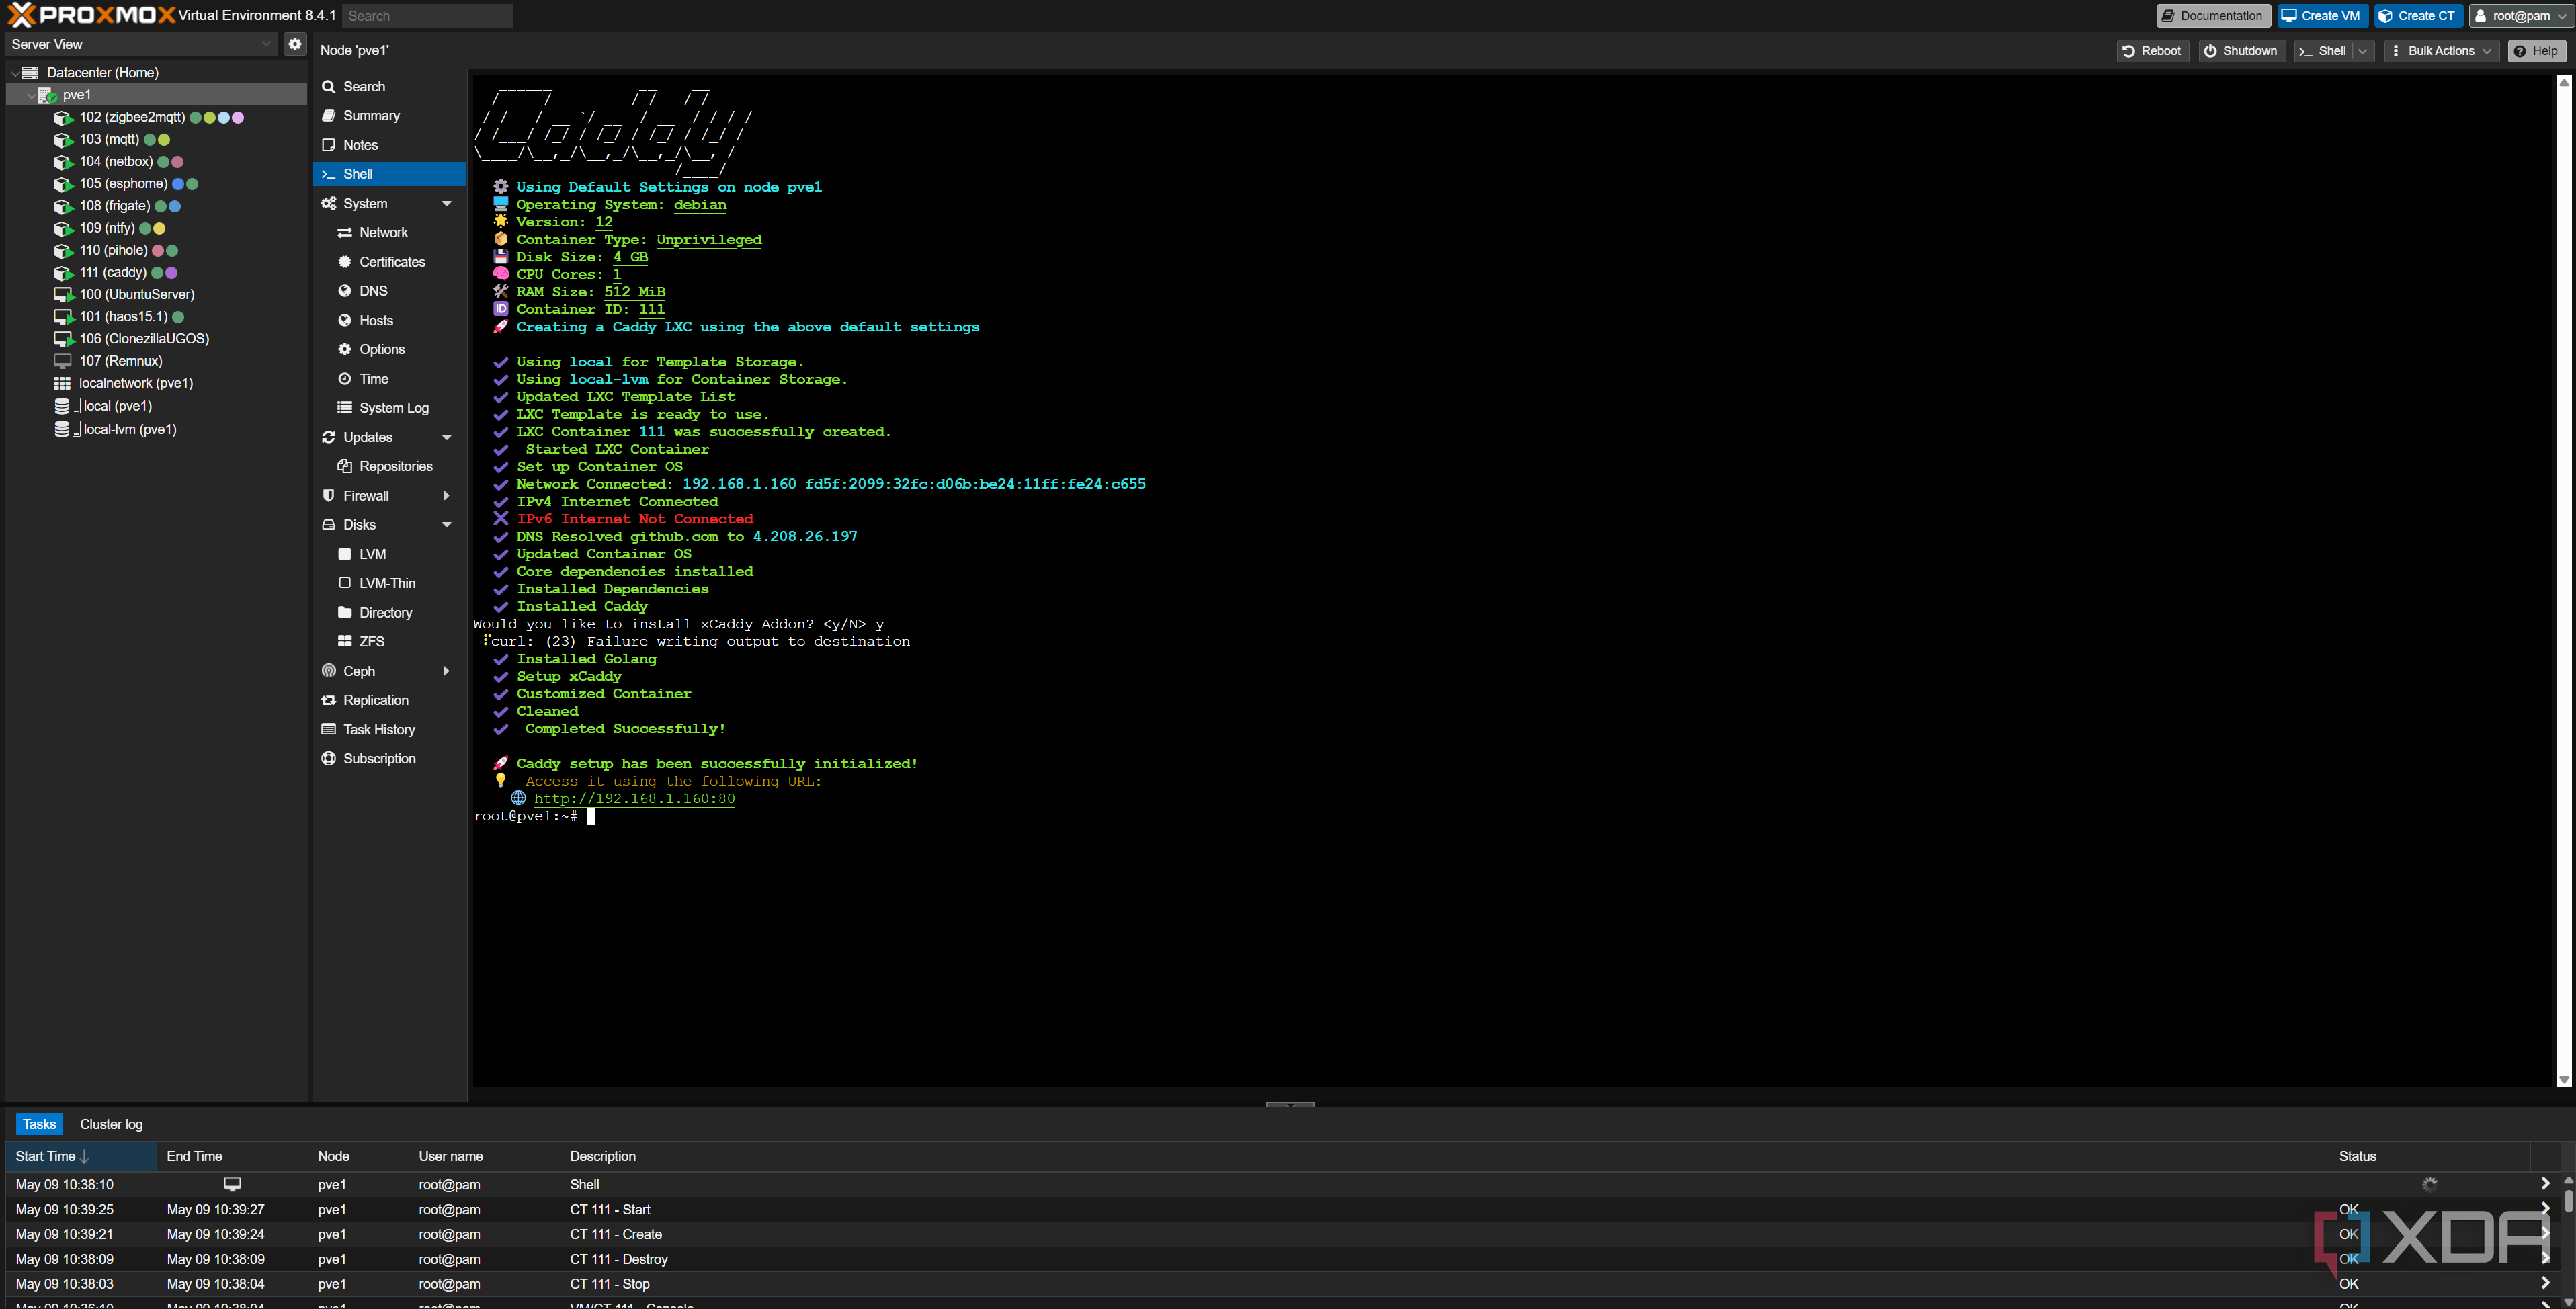Select the Summary menu item

point(370,116)
